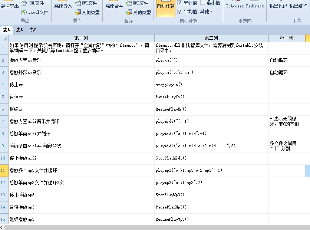Toggle the 自动计算 button
The width and height of the screenshot is (310, 230).
pyautogui.click(x=165, y=8)
